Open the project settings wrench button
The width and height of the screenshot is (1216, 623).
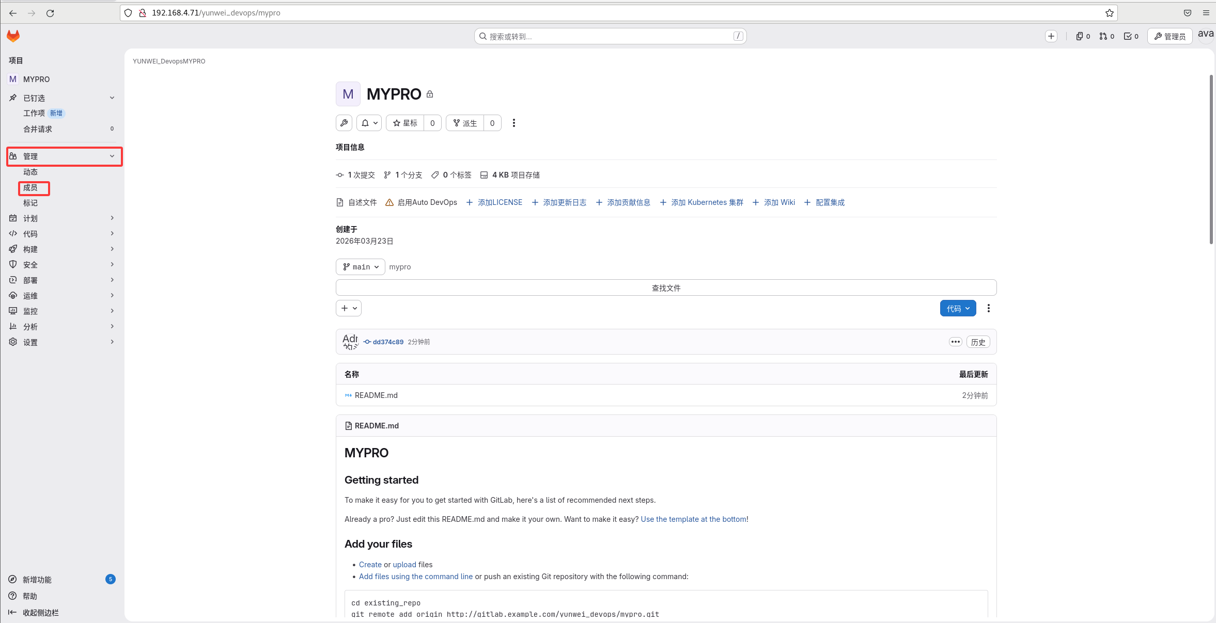pyautogui.click(x=344, y=123)
